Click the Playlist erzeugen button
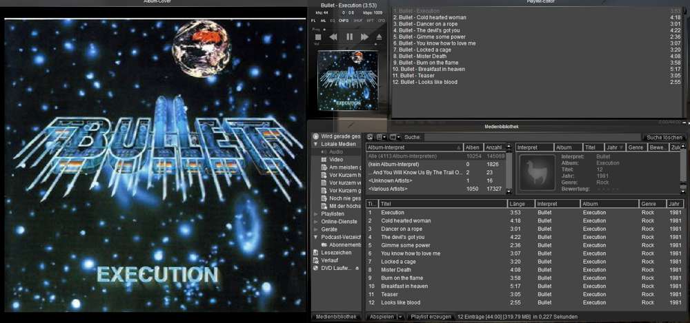 point(431,317)
